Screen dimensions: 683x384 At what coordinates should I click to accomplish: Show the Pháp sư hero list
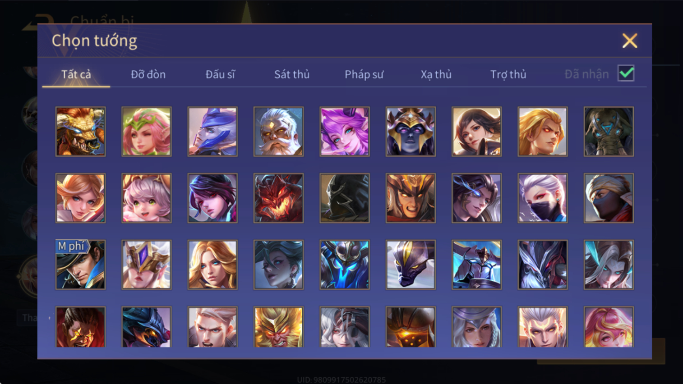tap(364, 74)
